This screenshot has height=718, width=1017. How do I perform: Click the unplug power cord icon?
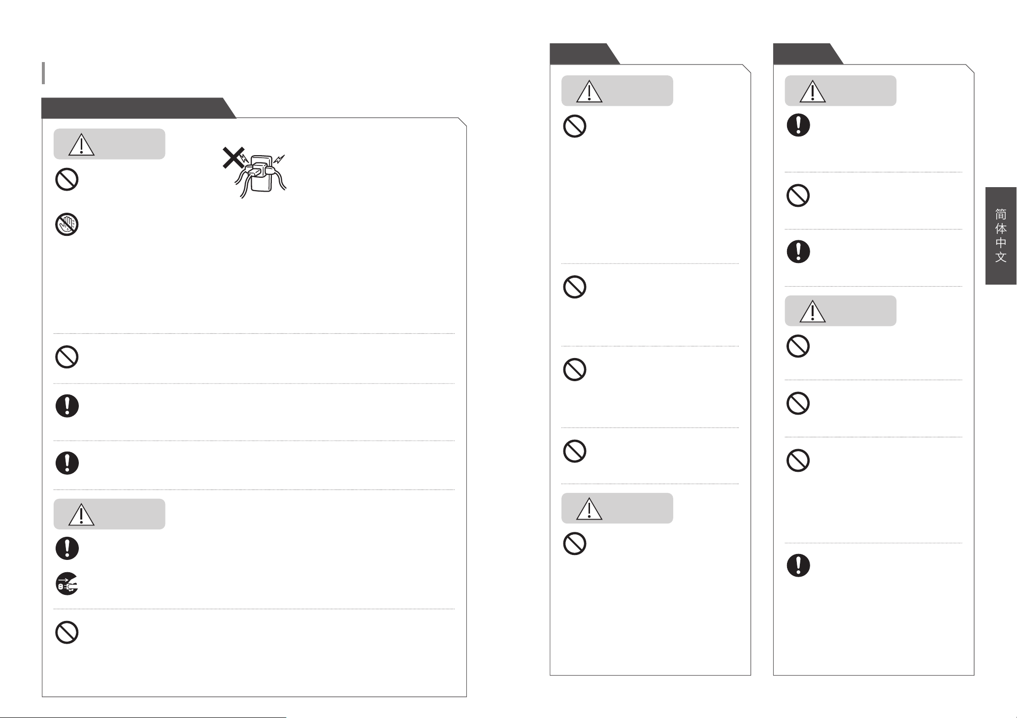point(67,584)
